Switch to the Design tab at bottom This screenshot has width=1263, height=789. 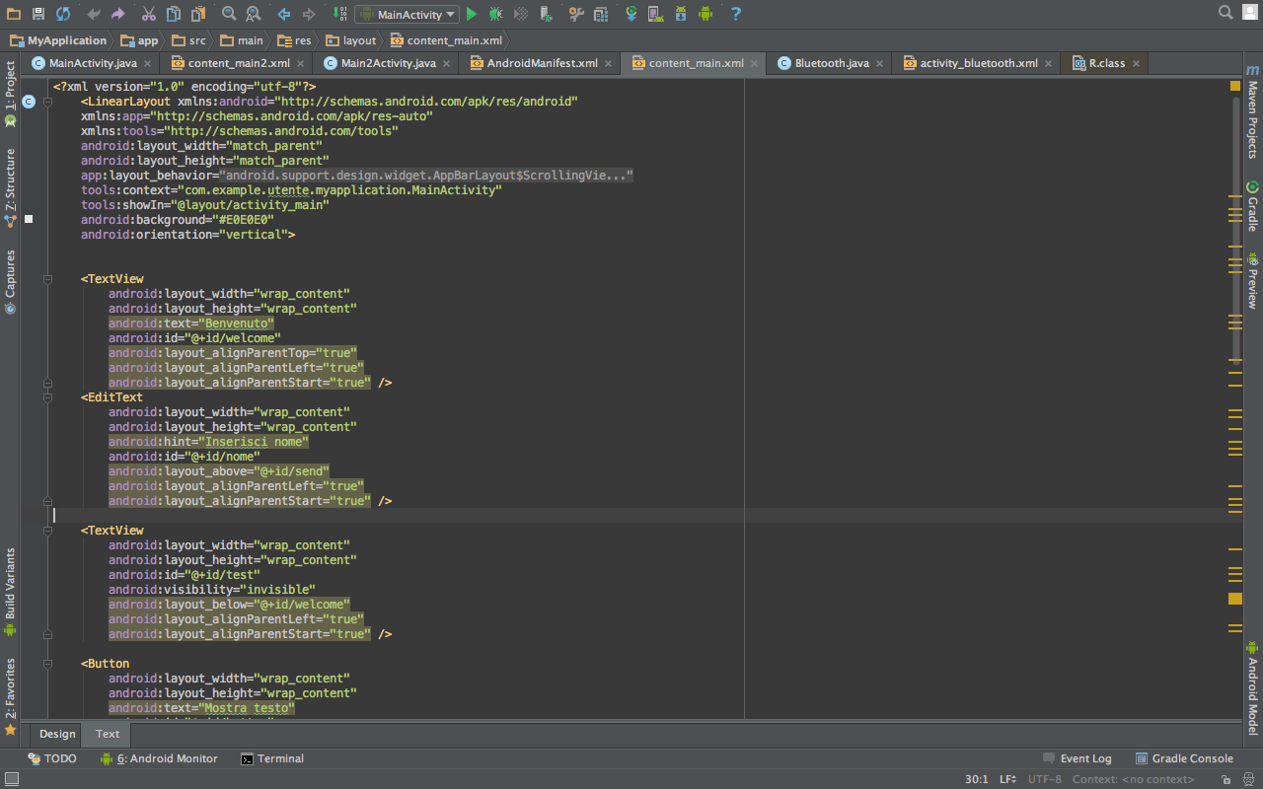[57, 734]
